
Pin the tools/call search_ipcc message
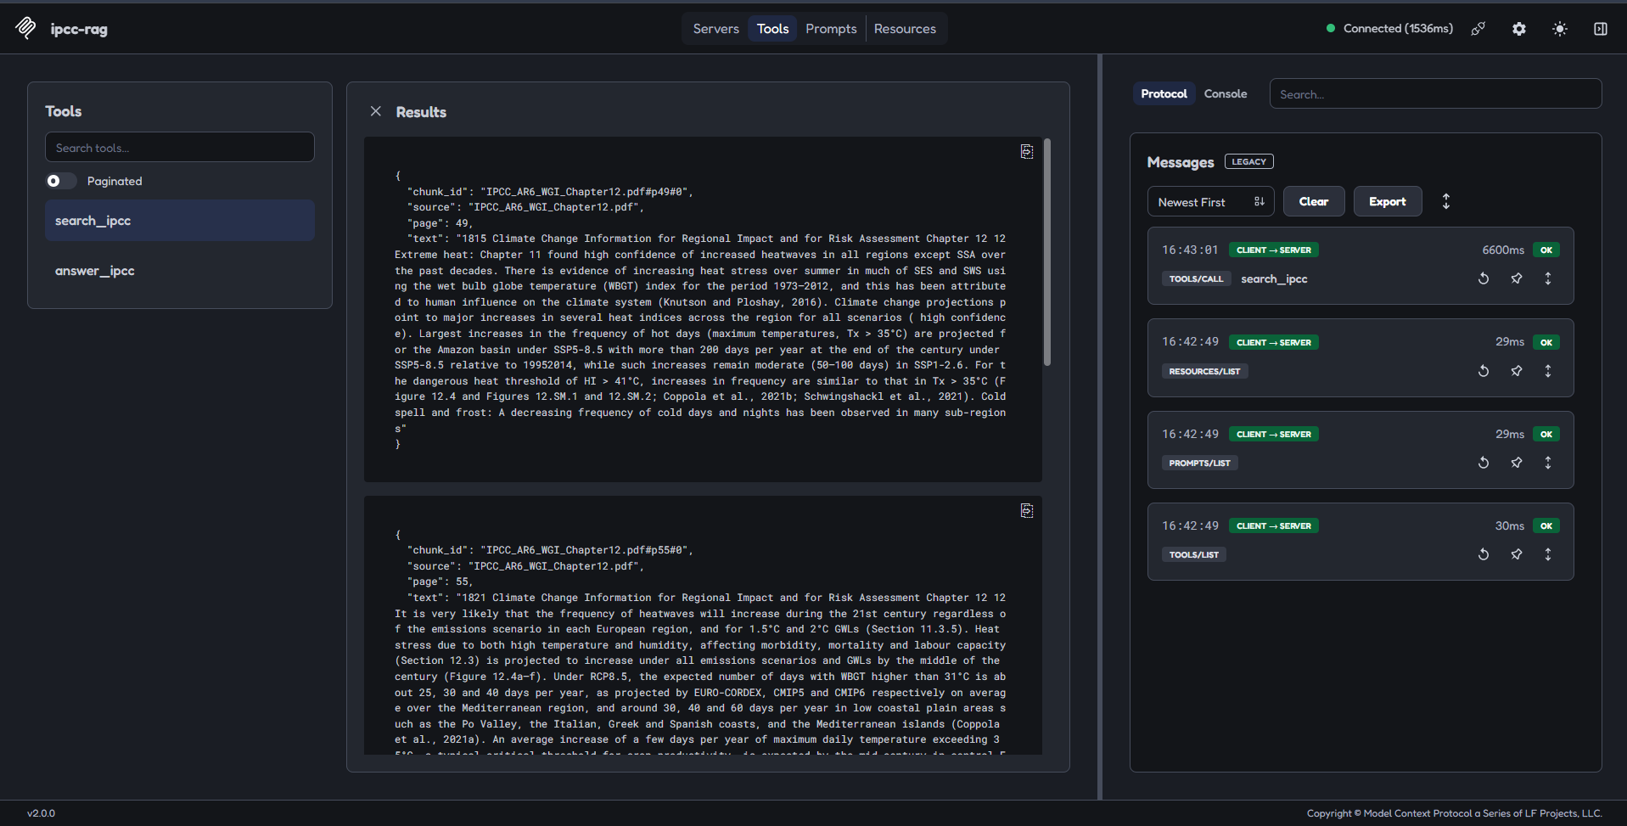click(x=1517, y=278)
